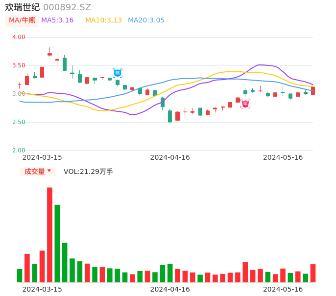Click the stock code 000892.SZ
This screenshot has height=296, width=336.
pyautogui.click(x=67, y=7)
